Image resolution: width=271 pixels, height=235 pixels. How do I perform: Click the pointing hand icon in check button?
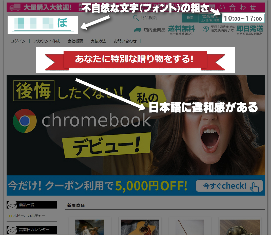[x=254, y=187]
